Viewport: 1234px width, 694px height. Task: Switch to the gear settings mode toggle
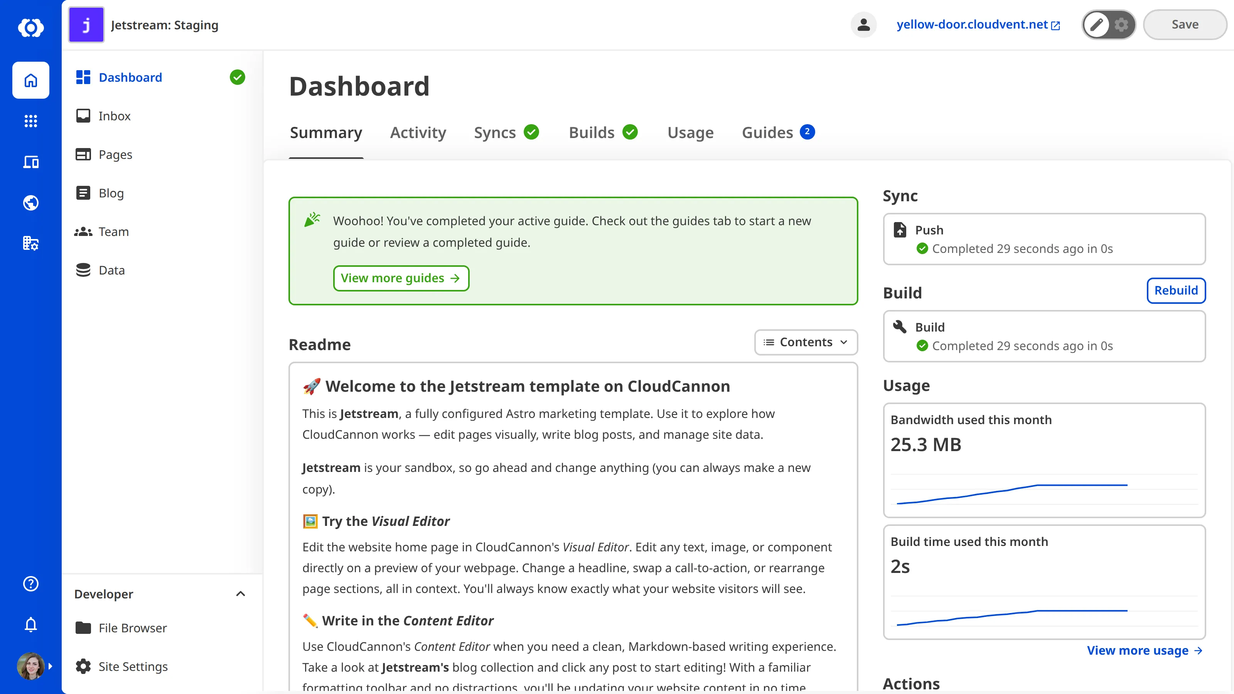click(1121, 24)
